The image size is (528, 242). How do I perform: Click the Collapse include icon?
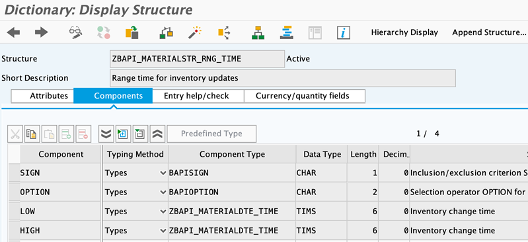click(140, 134)
